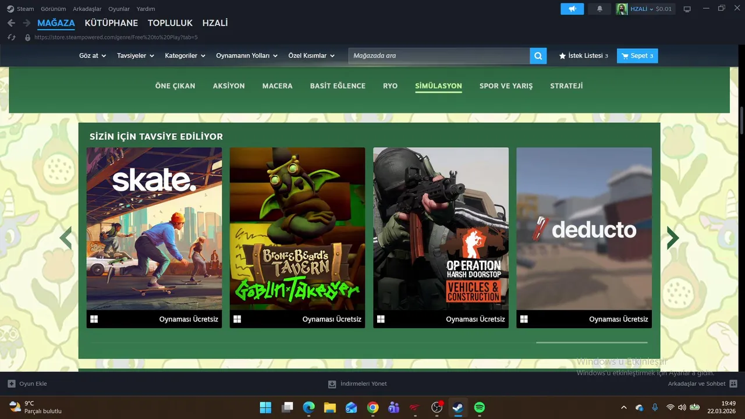Open the Operation Harsh Doorstop capsule

point(441,237)
